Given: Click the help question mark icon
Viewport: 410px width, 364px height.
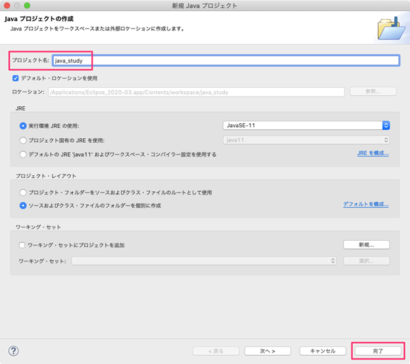Looking at the screenshot, I should (14, 351).
